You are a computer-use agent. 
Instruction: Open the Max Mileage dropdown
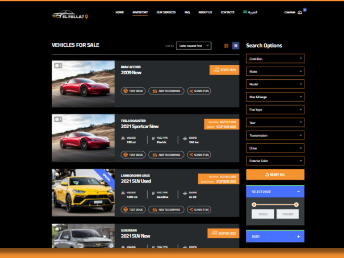(x=275, y=97)
